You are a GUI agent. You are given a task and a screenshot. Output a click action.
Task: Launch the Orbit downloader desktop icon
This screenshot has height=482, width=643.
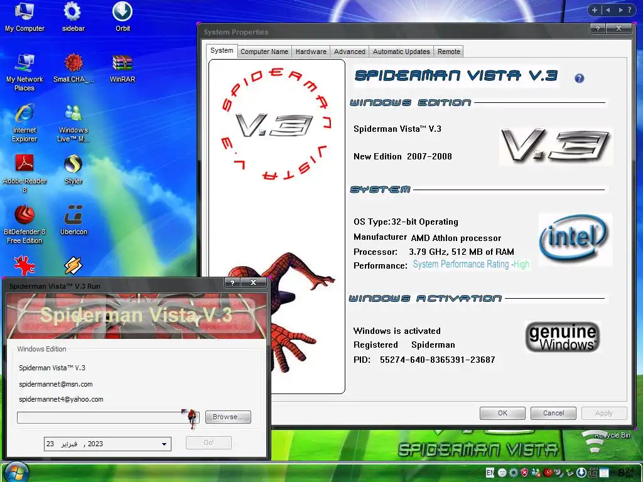coord(122,16)
